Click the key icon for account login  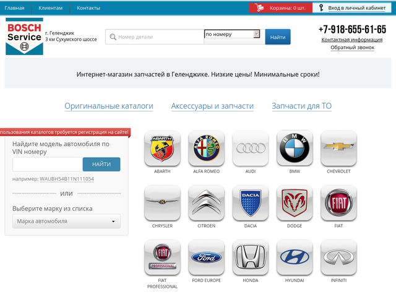pyautogui.click(x=321, y=7)
